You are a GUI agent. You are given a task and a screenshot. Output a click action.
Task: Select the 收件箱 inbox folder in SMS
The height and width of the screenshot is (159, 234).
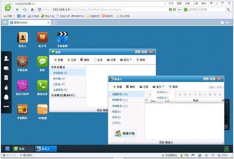point(59,79)
